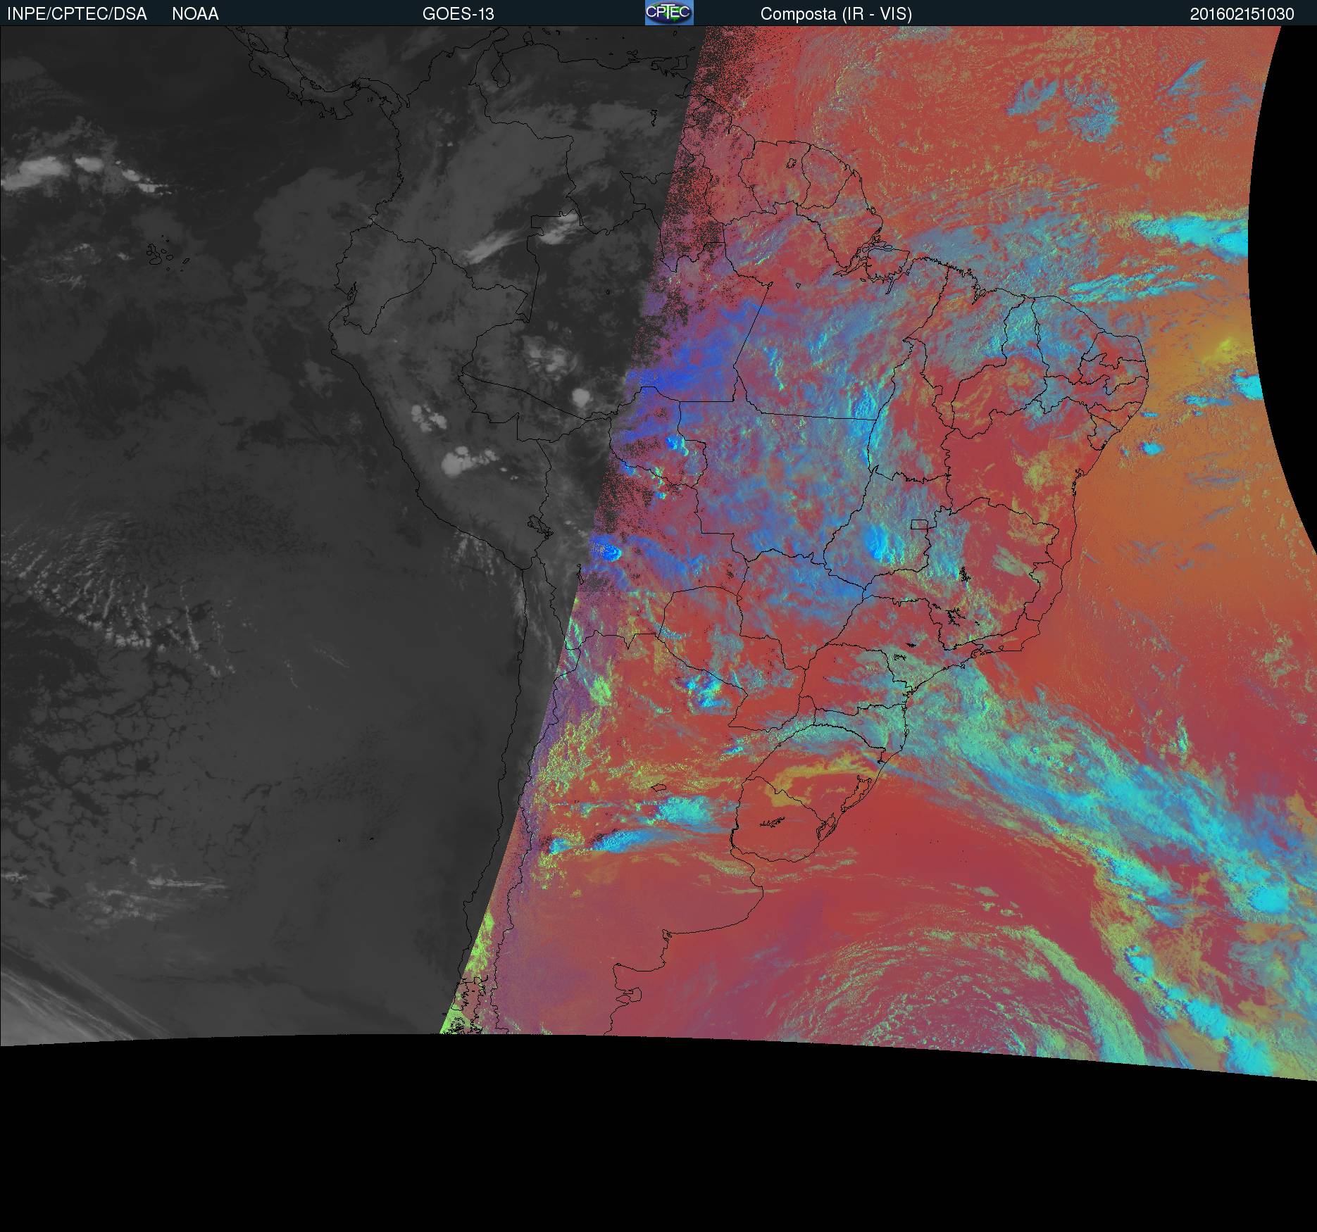Select the 201602151030 timestamp text
Image resolution: width=1317 pixels, height=1232 pixels.
pos(1242,14)
